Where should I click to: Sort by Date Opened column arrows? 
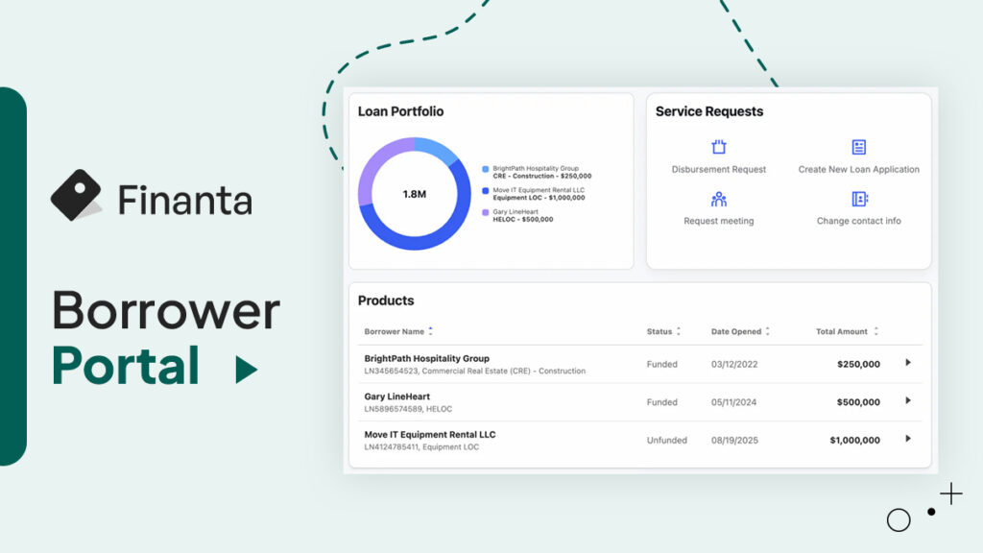(767, 331)
